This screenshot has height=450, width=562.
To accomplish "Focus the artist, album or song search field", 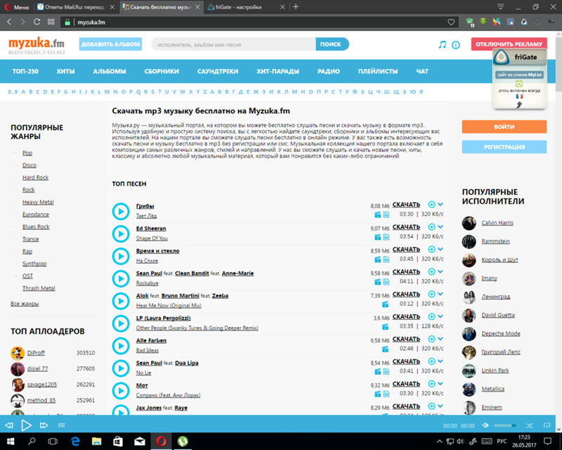I will (x=234, y=44).
